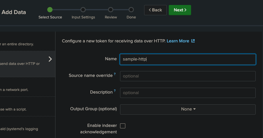Image resolution: width=263 pixels, height=138 pixels.
Task: Click the Select Source step circle
Action: [50, 10]
